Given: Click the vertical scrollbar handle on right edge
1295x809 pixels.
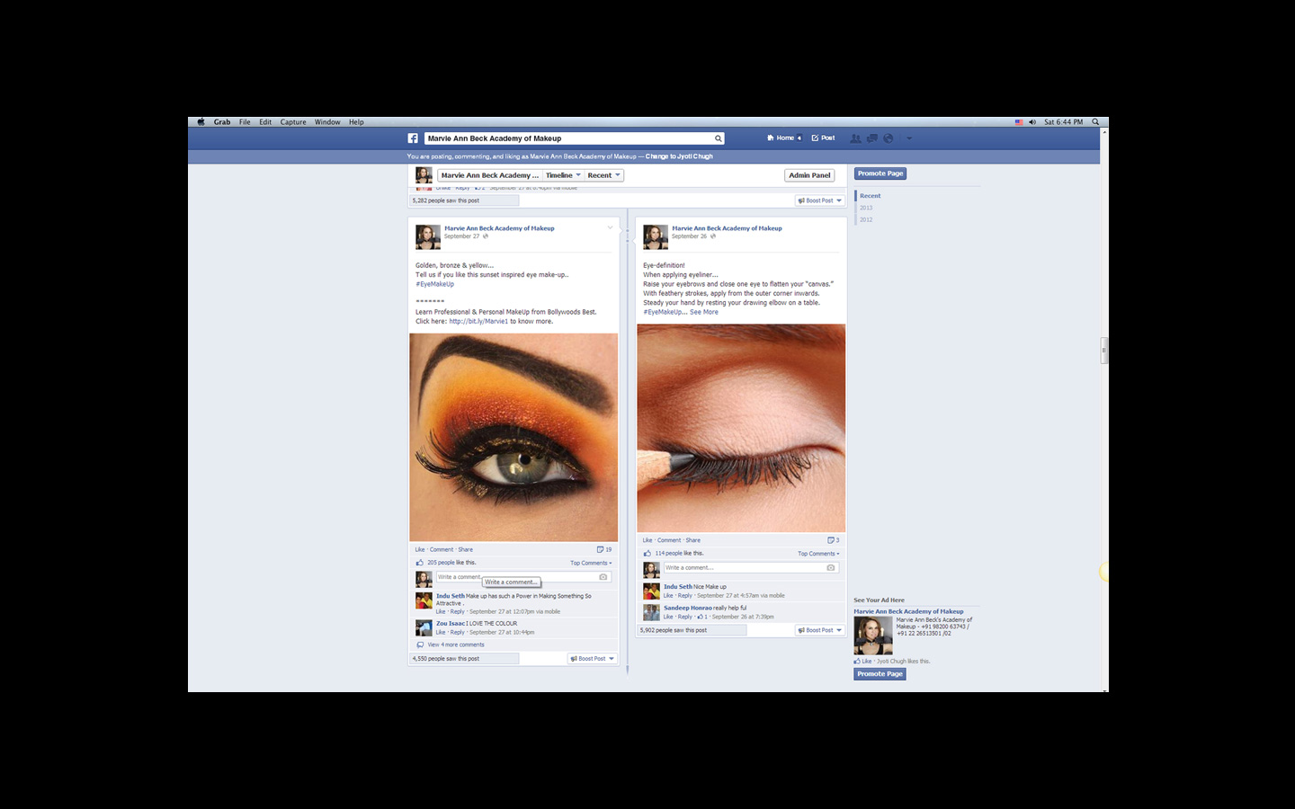Looking at the screenshot, I should click(1104, 351).
